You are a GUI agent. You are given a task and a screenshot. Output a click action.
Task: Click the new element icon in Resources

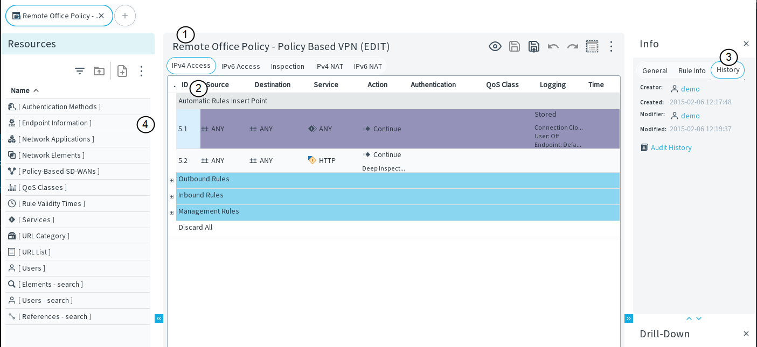[x=122, y=71]
